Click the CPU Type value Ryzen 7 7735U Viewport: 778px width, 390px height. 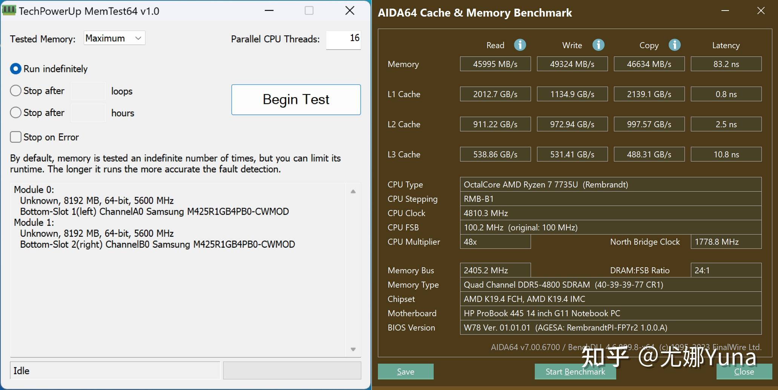[x=611, y=184]
